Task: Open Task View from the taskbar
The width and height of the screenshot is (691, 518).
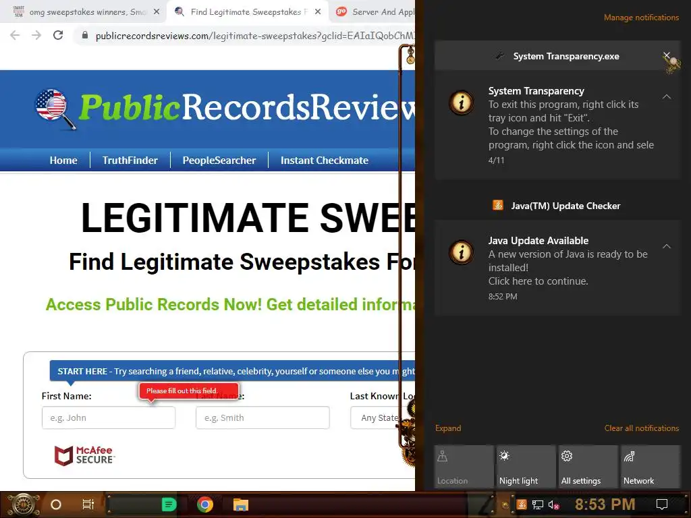Action: pos(88,505)
